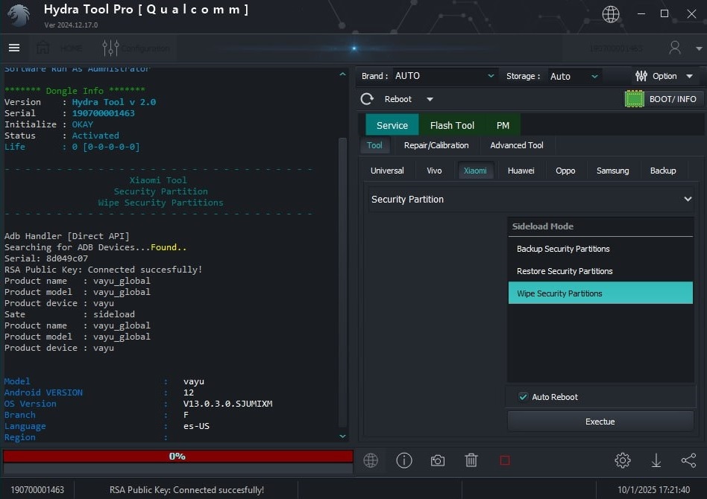
Task: Toggle the Auto Reboot checkbox
Action: click(524, 397)
